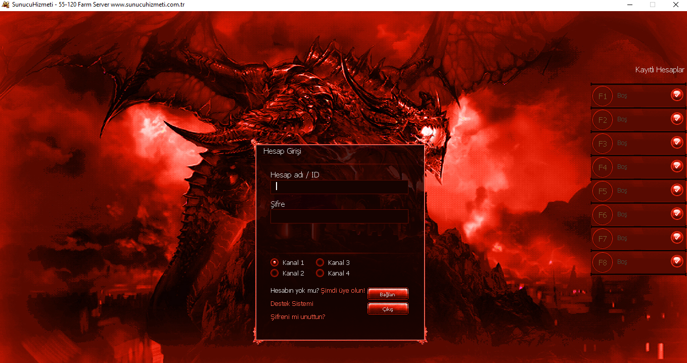Focus the Hesap adı / ID field
The height and width of the screenshot is (363, 687).
pos(339,187)
